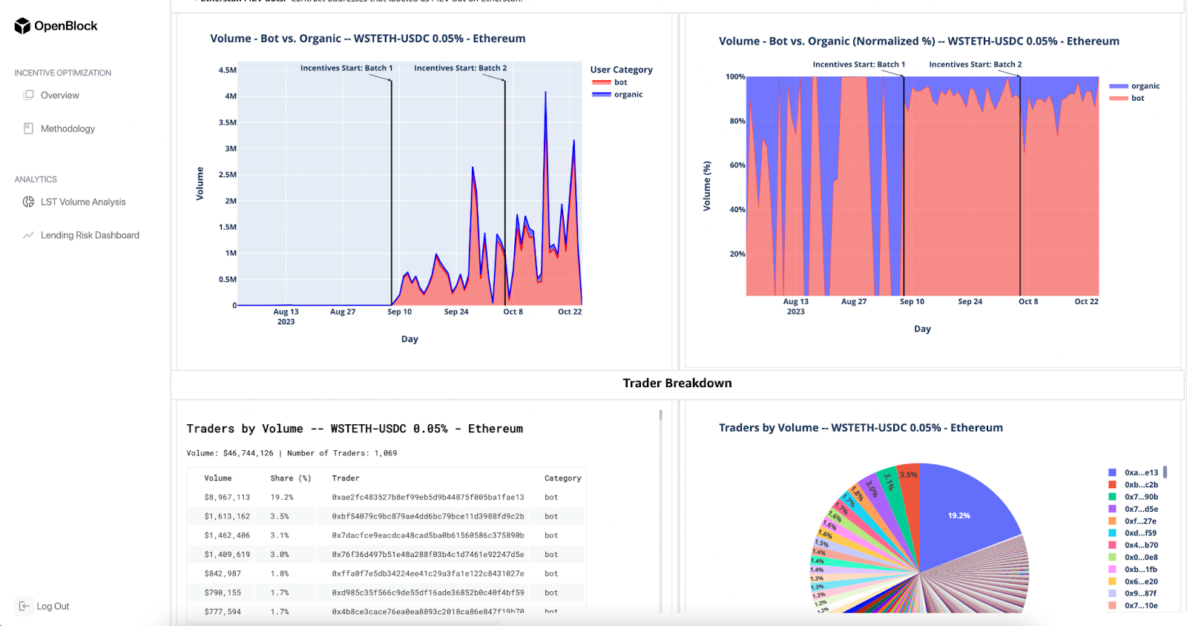The image size is (1187, 626).
Task: Click the Volume column header
Action: tap(218, 478)
